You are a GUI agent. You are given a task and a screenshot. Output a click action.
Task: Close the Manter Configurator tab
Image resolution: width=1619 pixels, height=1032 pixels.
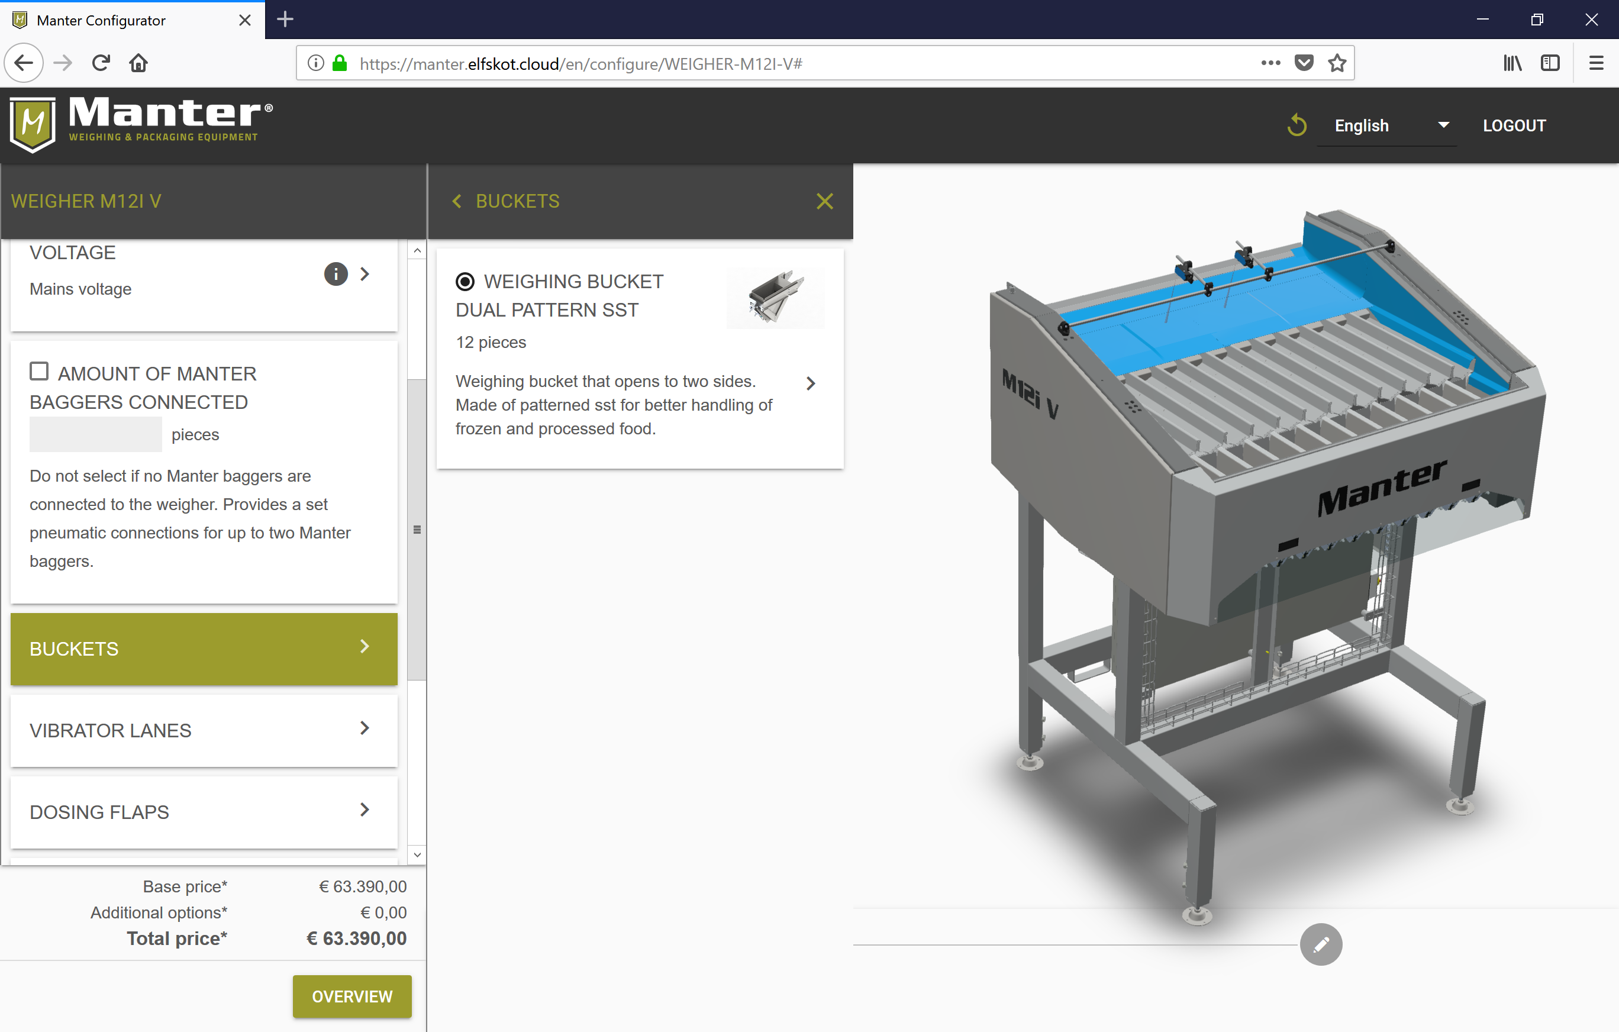pos(245,20)
